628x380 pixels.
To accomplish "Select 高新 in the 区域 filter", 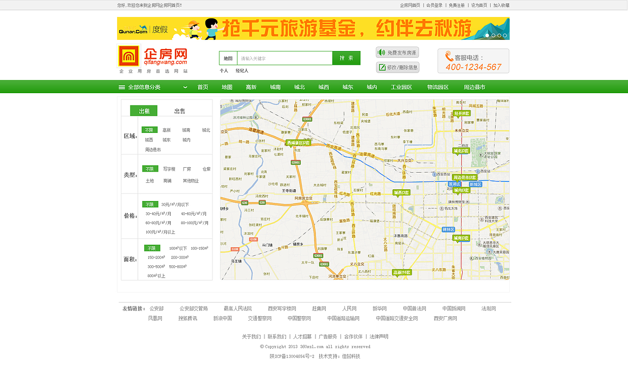I will tap(167, 130).
